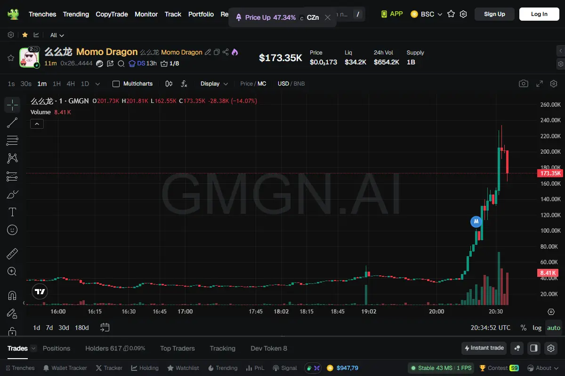Switch to the Dev Token 8 tab
Viewport: 565px width, 376px height.
[269, 348]
